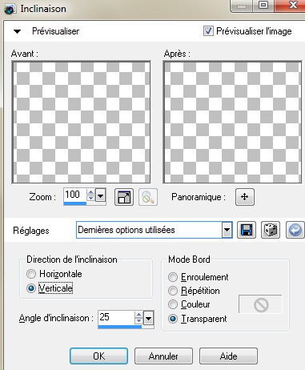Toggle Prévisualiser l'image checkbox
Screen dimensions: 305x370
coord(208,31)
